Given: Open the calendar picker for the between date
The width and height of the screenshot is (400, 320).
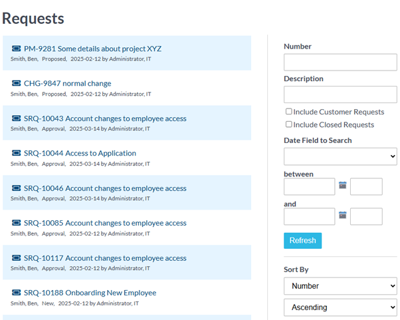Looking at the screenshot, I should click(x=343, y=186).
